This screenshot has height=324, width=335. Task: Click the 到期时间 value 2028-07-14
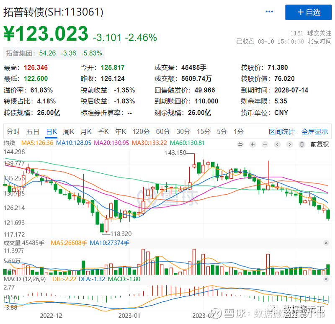click(291, 90)
